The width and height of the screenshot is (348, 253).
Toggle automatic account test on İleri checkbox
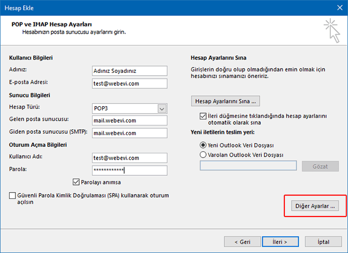202,116
